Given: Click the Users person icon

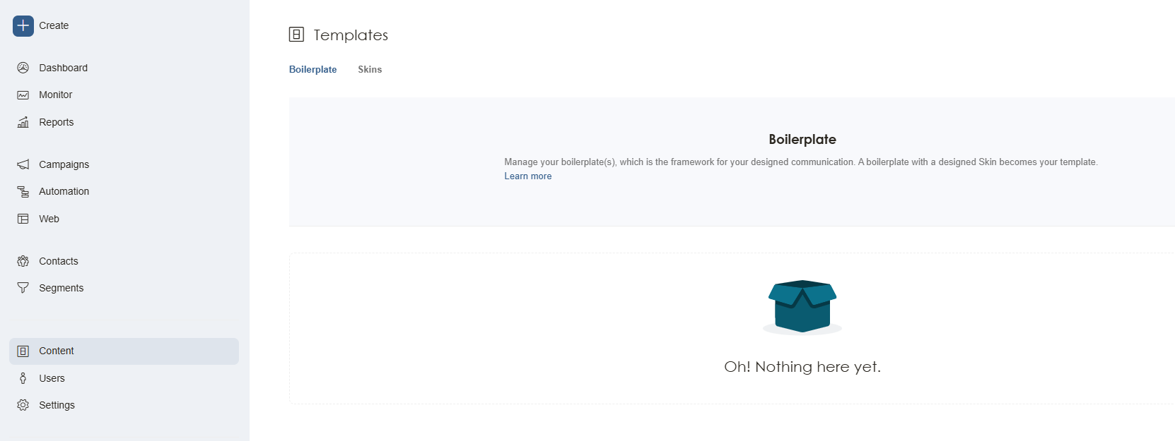Looking at the screenshot, I should click(x=23, y=378).
